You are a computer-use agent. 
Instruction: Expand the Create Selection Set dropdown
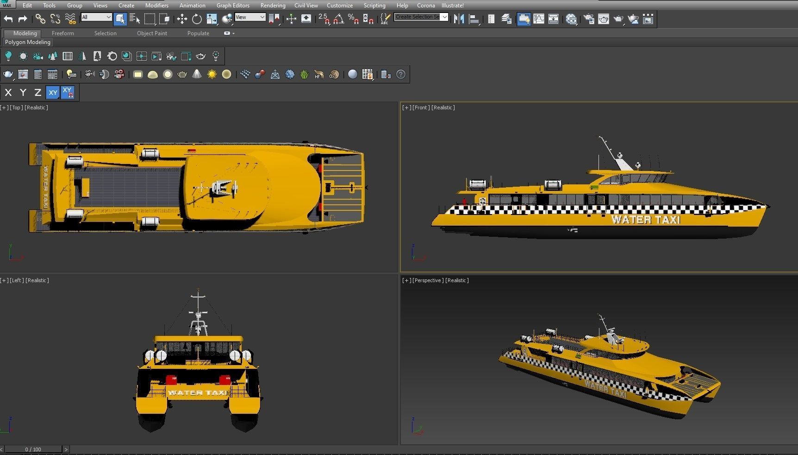click(444, 17)
